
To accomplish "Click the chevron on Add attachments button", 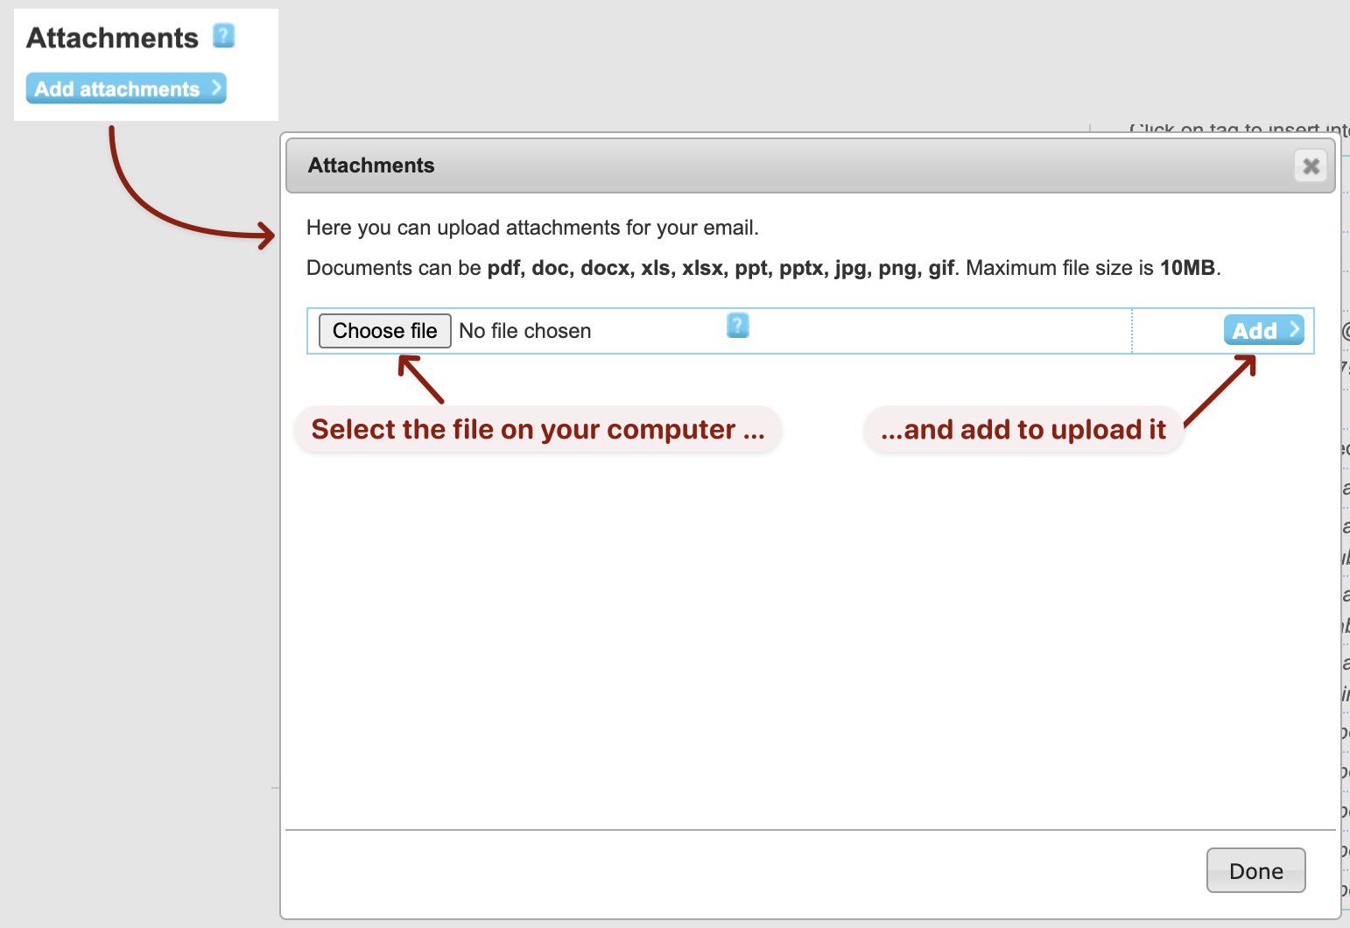I will coord(216,88).
